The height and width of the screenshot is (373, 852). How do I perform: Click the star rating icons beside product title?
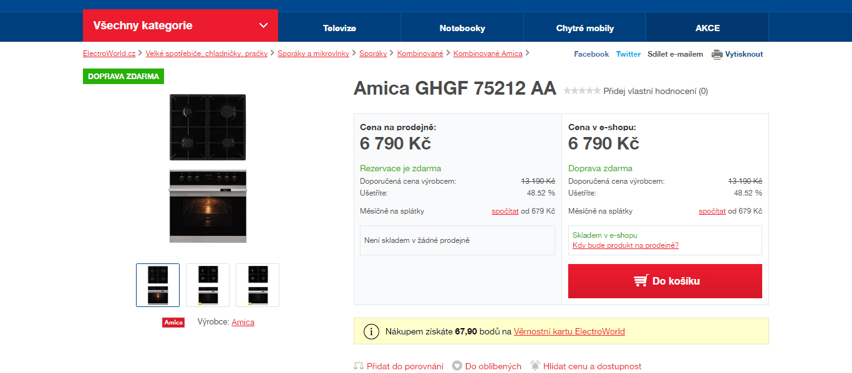point(582,91)
